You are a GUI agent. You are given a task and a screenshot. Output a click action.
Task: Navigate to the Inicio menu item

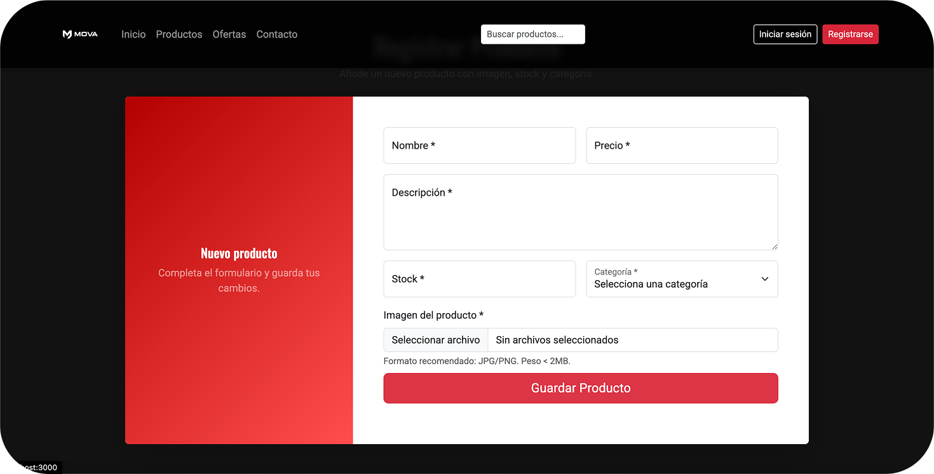pos(133,34)
